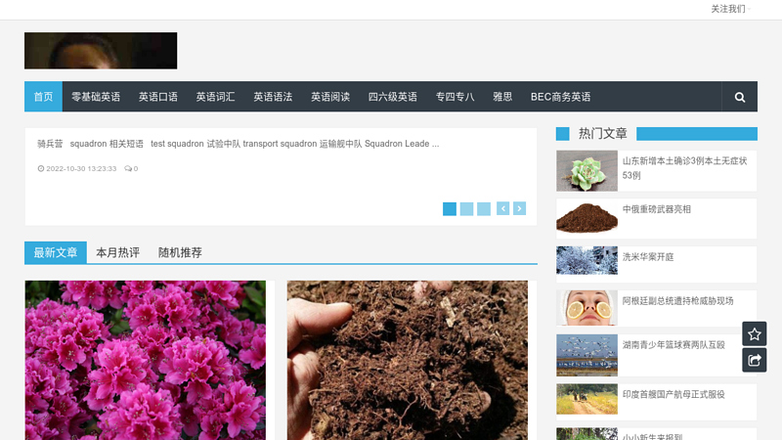The image size is (782, 440).
Task: Click the succulent plant thumbnail
Action: (587, 171)
